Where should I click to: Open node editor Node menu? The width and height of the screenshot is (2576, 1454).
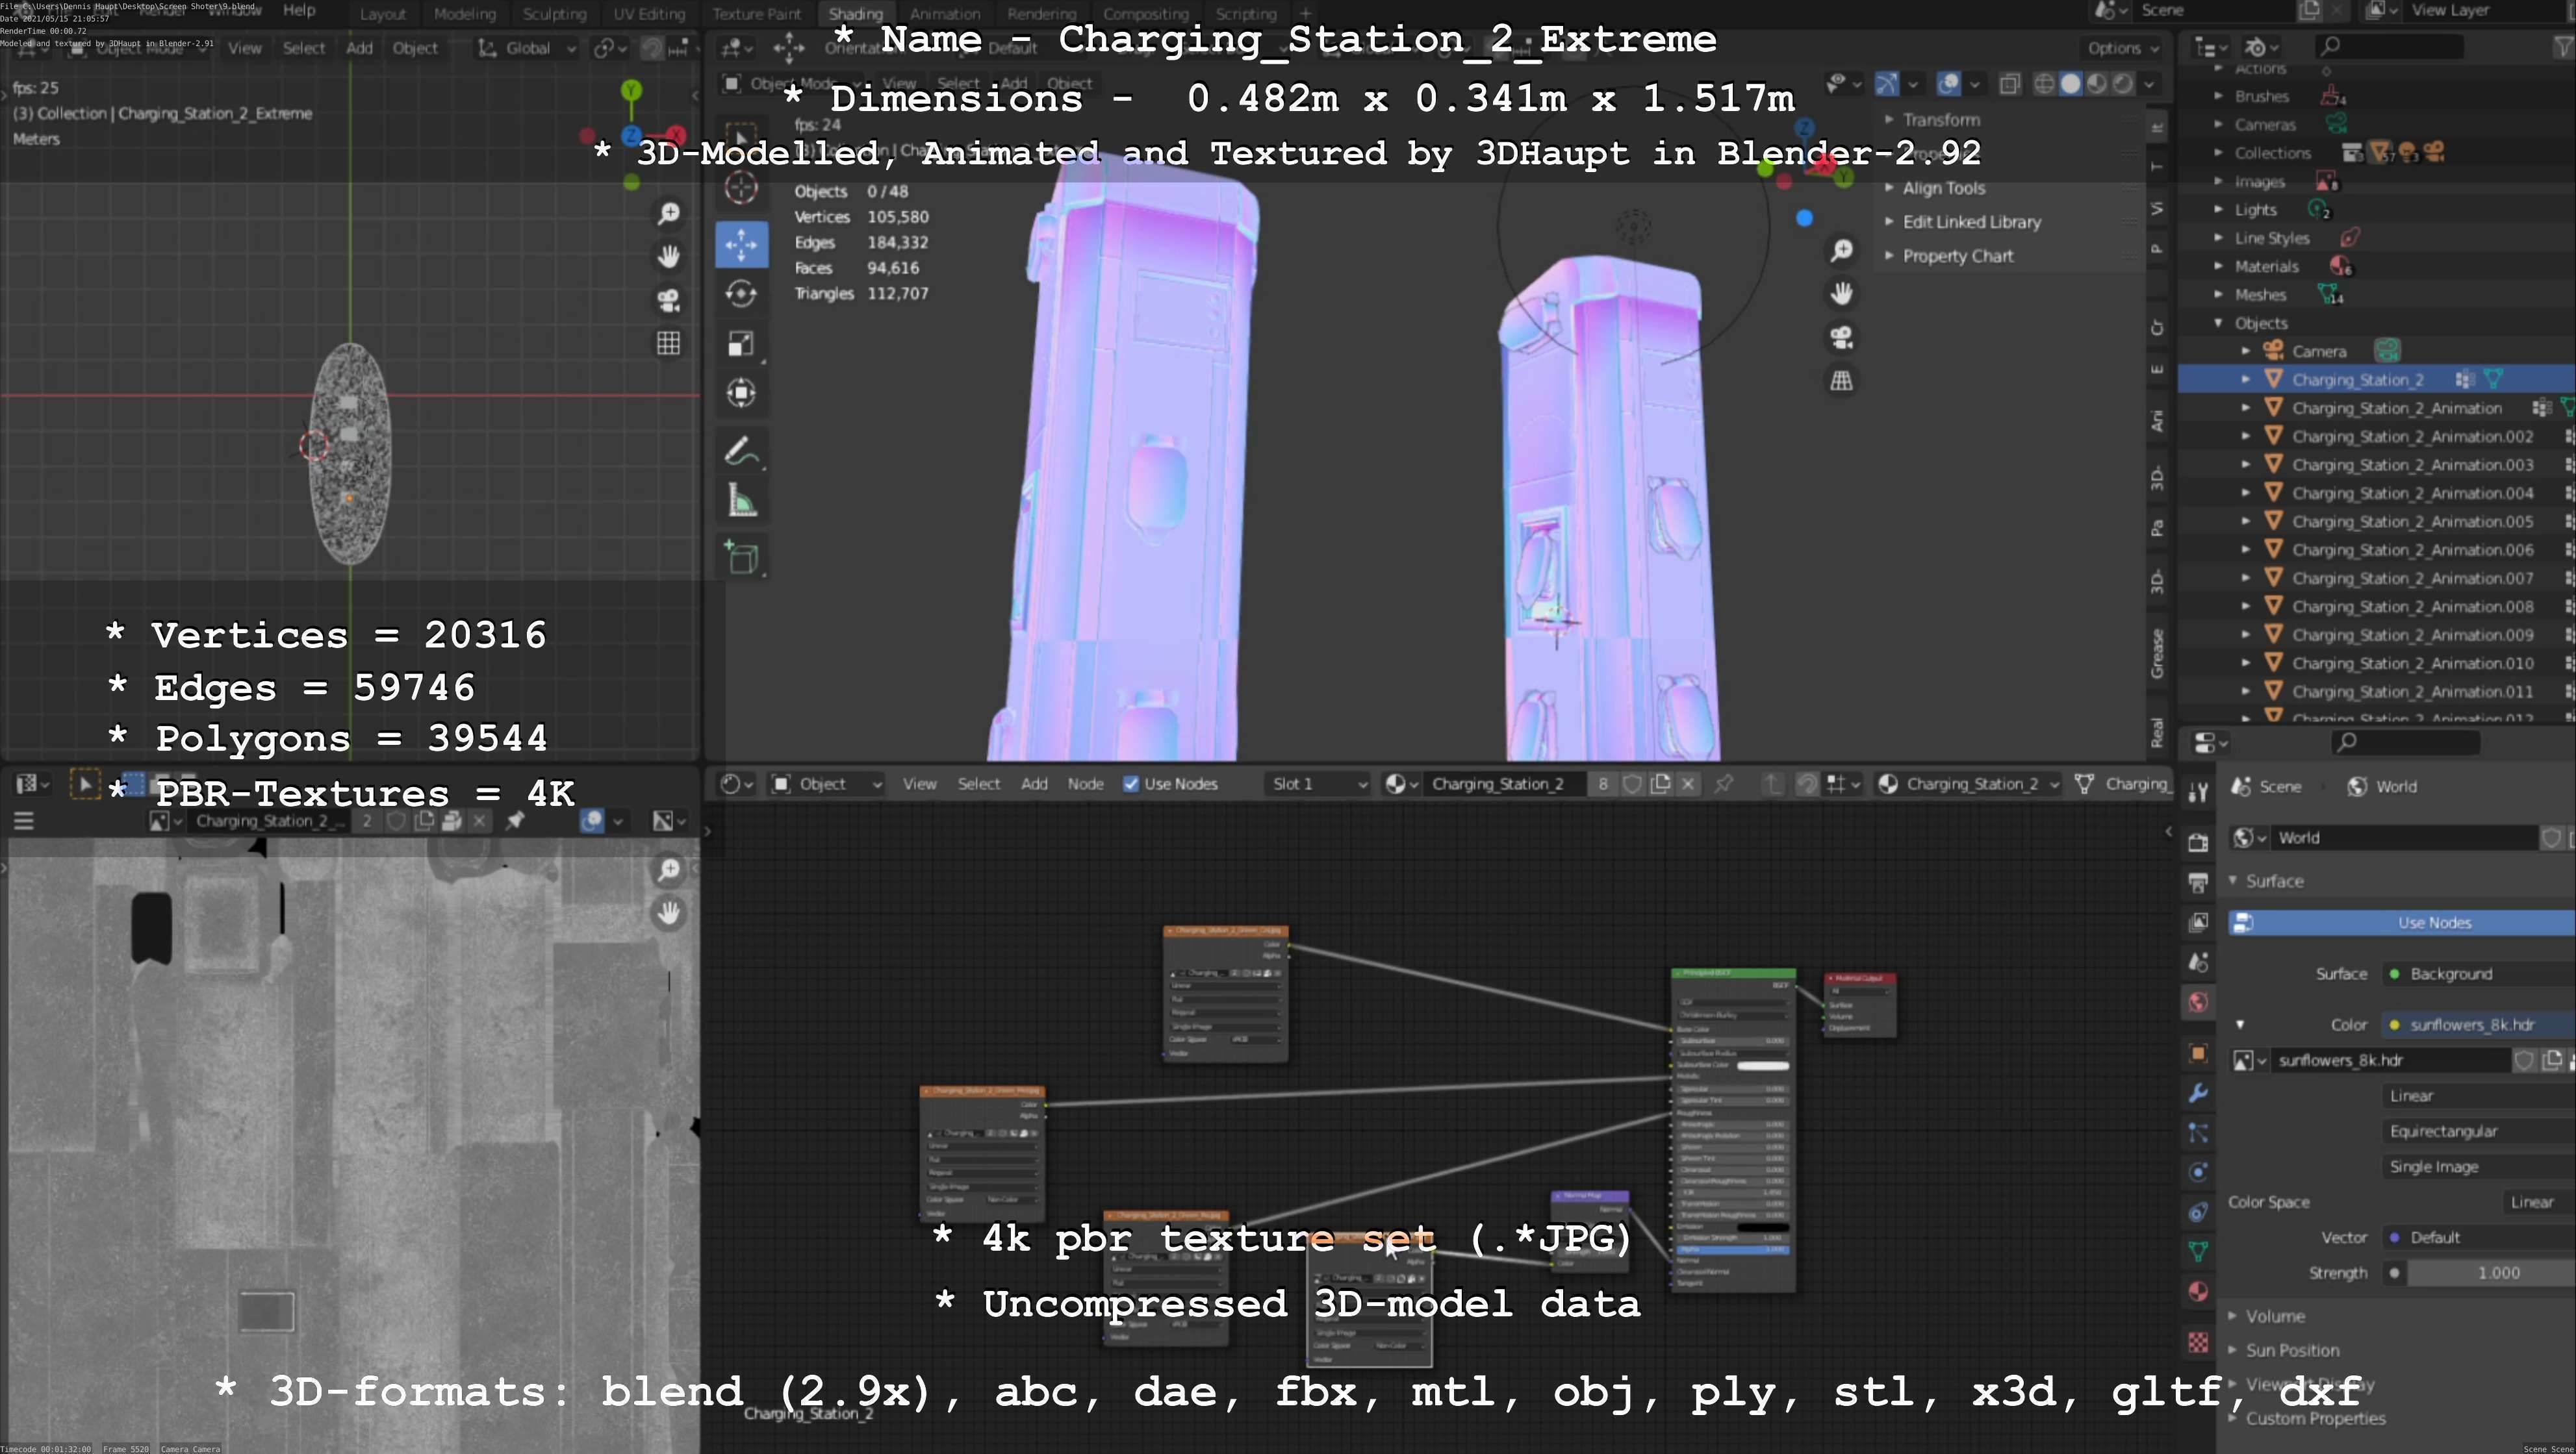click(x=1085, y=784)
